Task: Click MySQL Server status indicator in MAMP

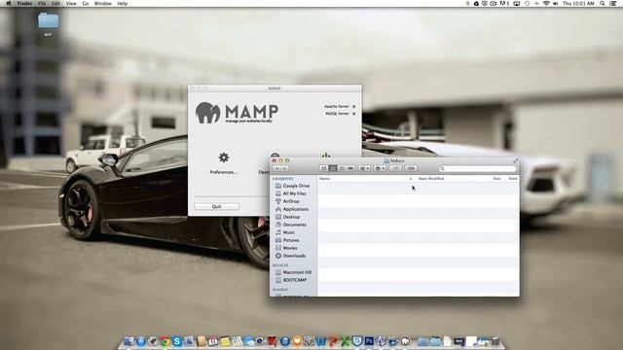Action: point(353,114)
